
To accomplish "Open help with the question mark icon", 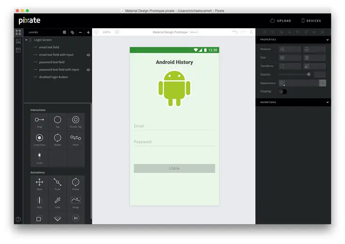I will pyautogui.click(x=18, y=219).
